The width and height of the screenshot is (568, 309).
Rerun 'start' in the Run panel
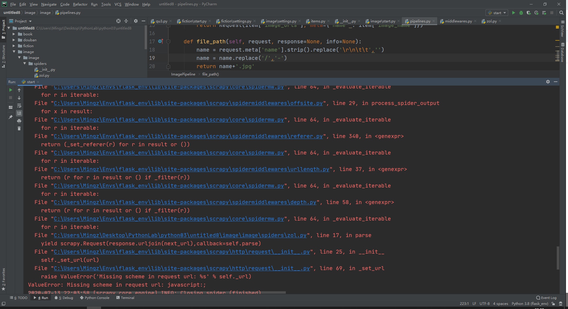11,90
